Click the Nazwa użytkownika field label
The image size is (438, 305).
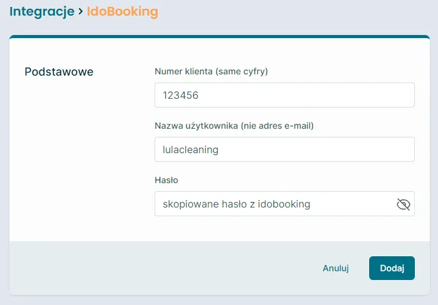[x=233, y=126]
